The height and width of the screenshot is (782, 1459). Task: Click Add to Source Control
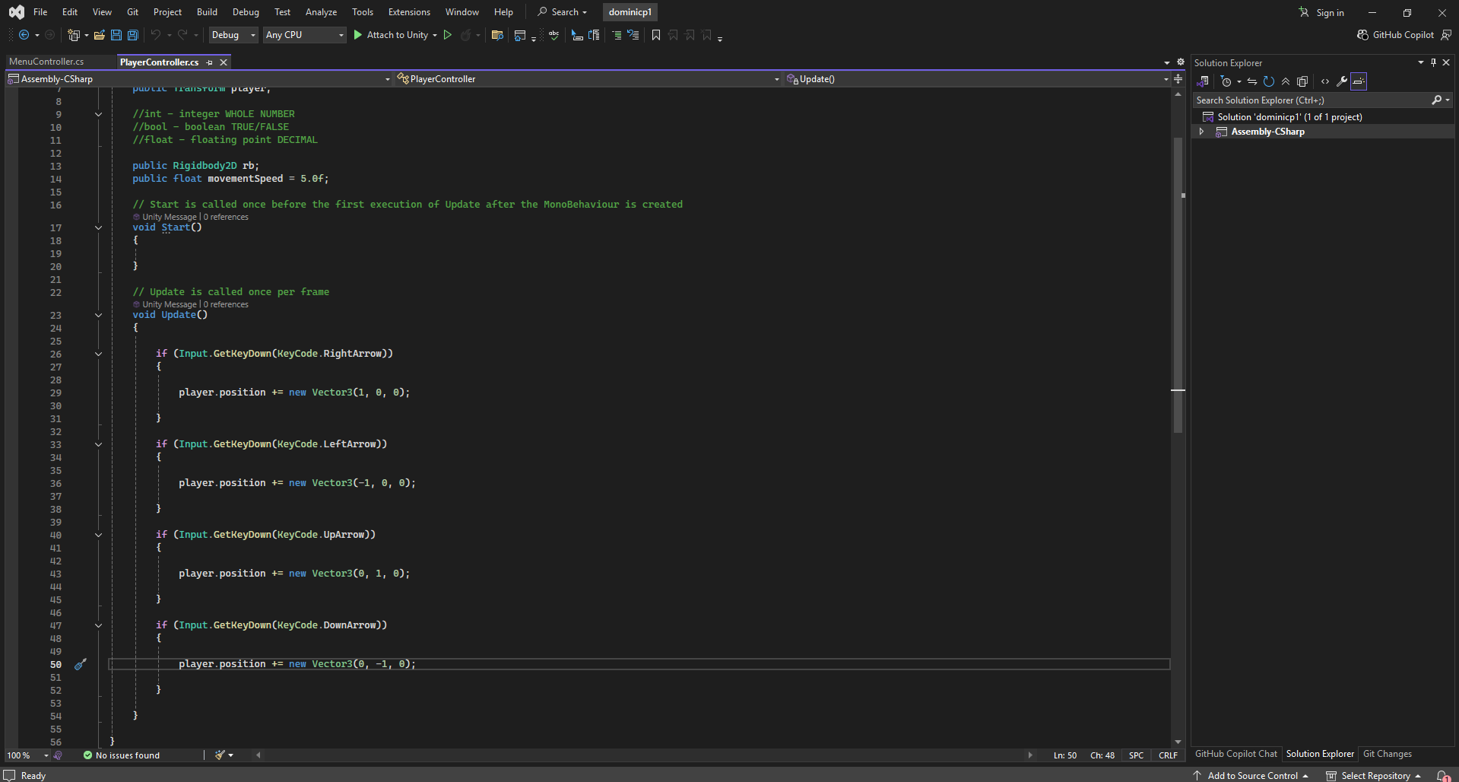[x=1251, y=775]
